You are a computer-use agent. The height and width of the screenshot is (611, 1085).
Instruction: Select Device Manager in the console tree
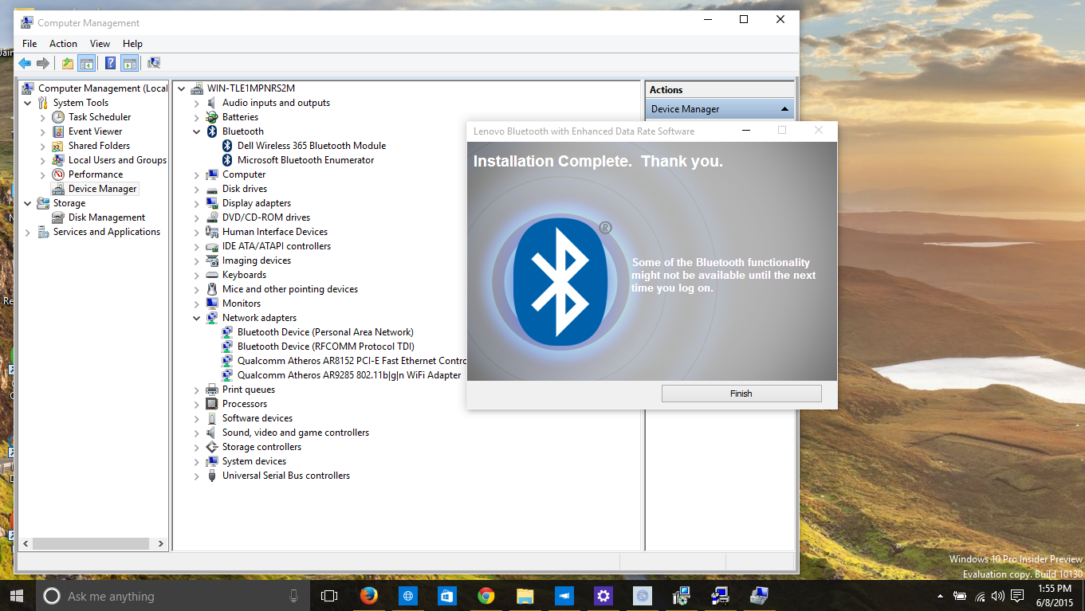point(103,189)
